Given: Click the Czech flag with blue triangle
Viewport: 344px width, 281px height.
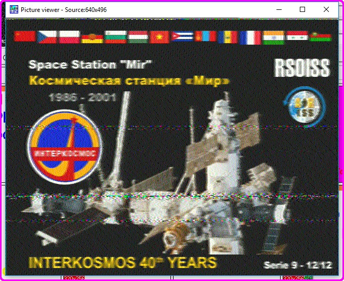Looking at the screenshot, I should [x=47, y=36].
